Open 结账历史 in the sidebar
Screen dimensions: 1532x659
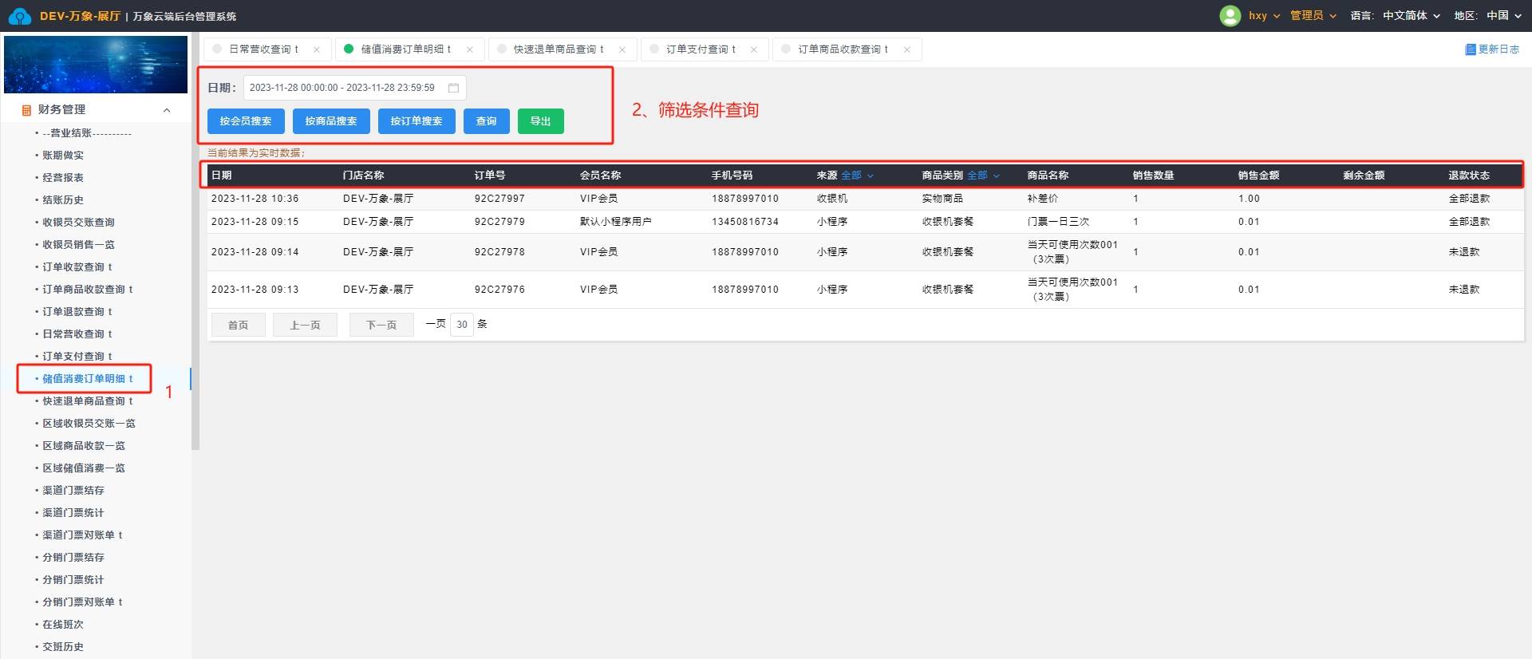63,200
